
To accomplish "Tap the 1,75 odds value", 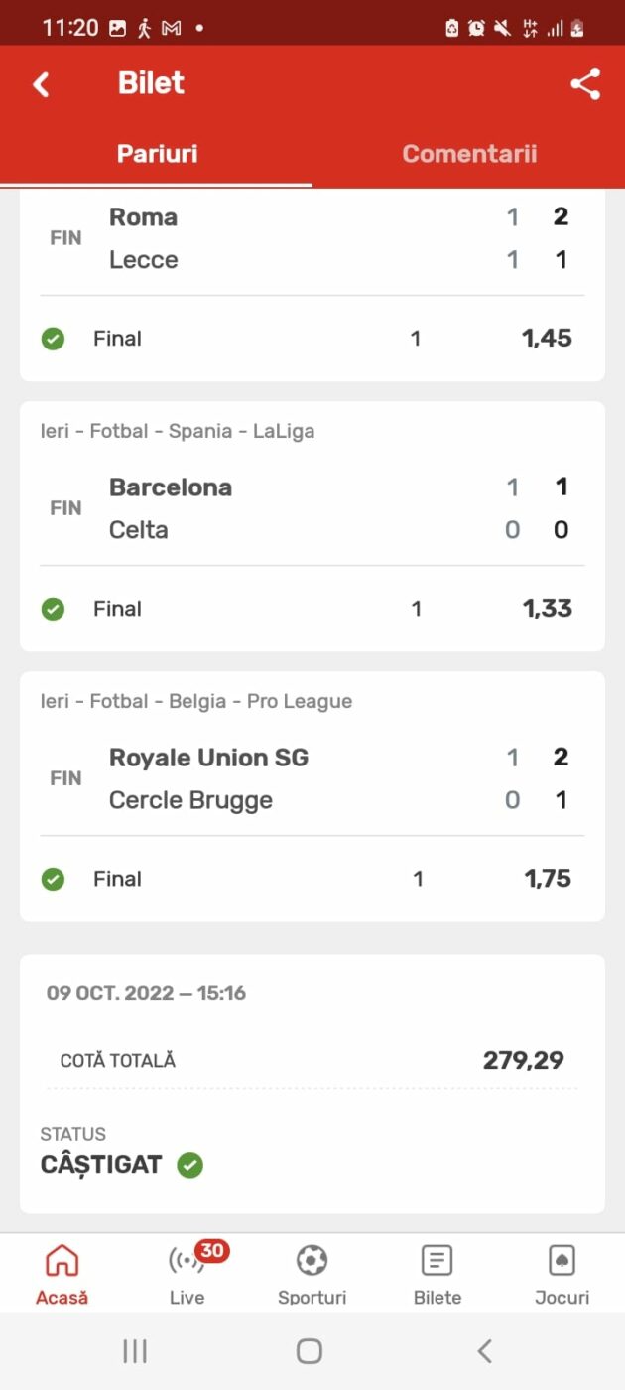I will click(548, 879).
